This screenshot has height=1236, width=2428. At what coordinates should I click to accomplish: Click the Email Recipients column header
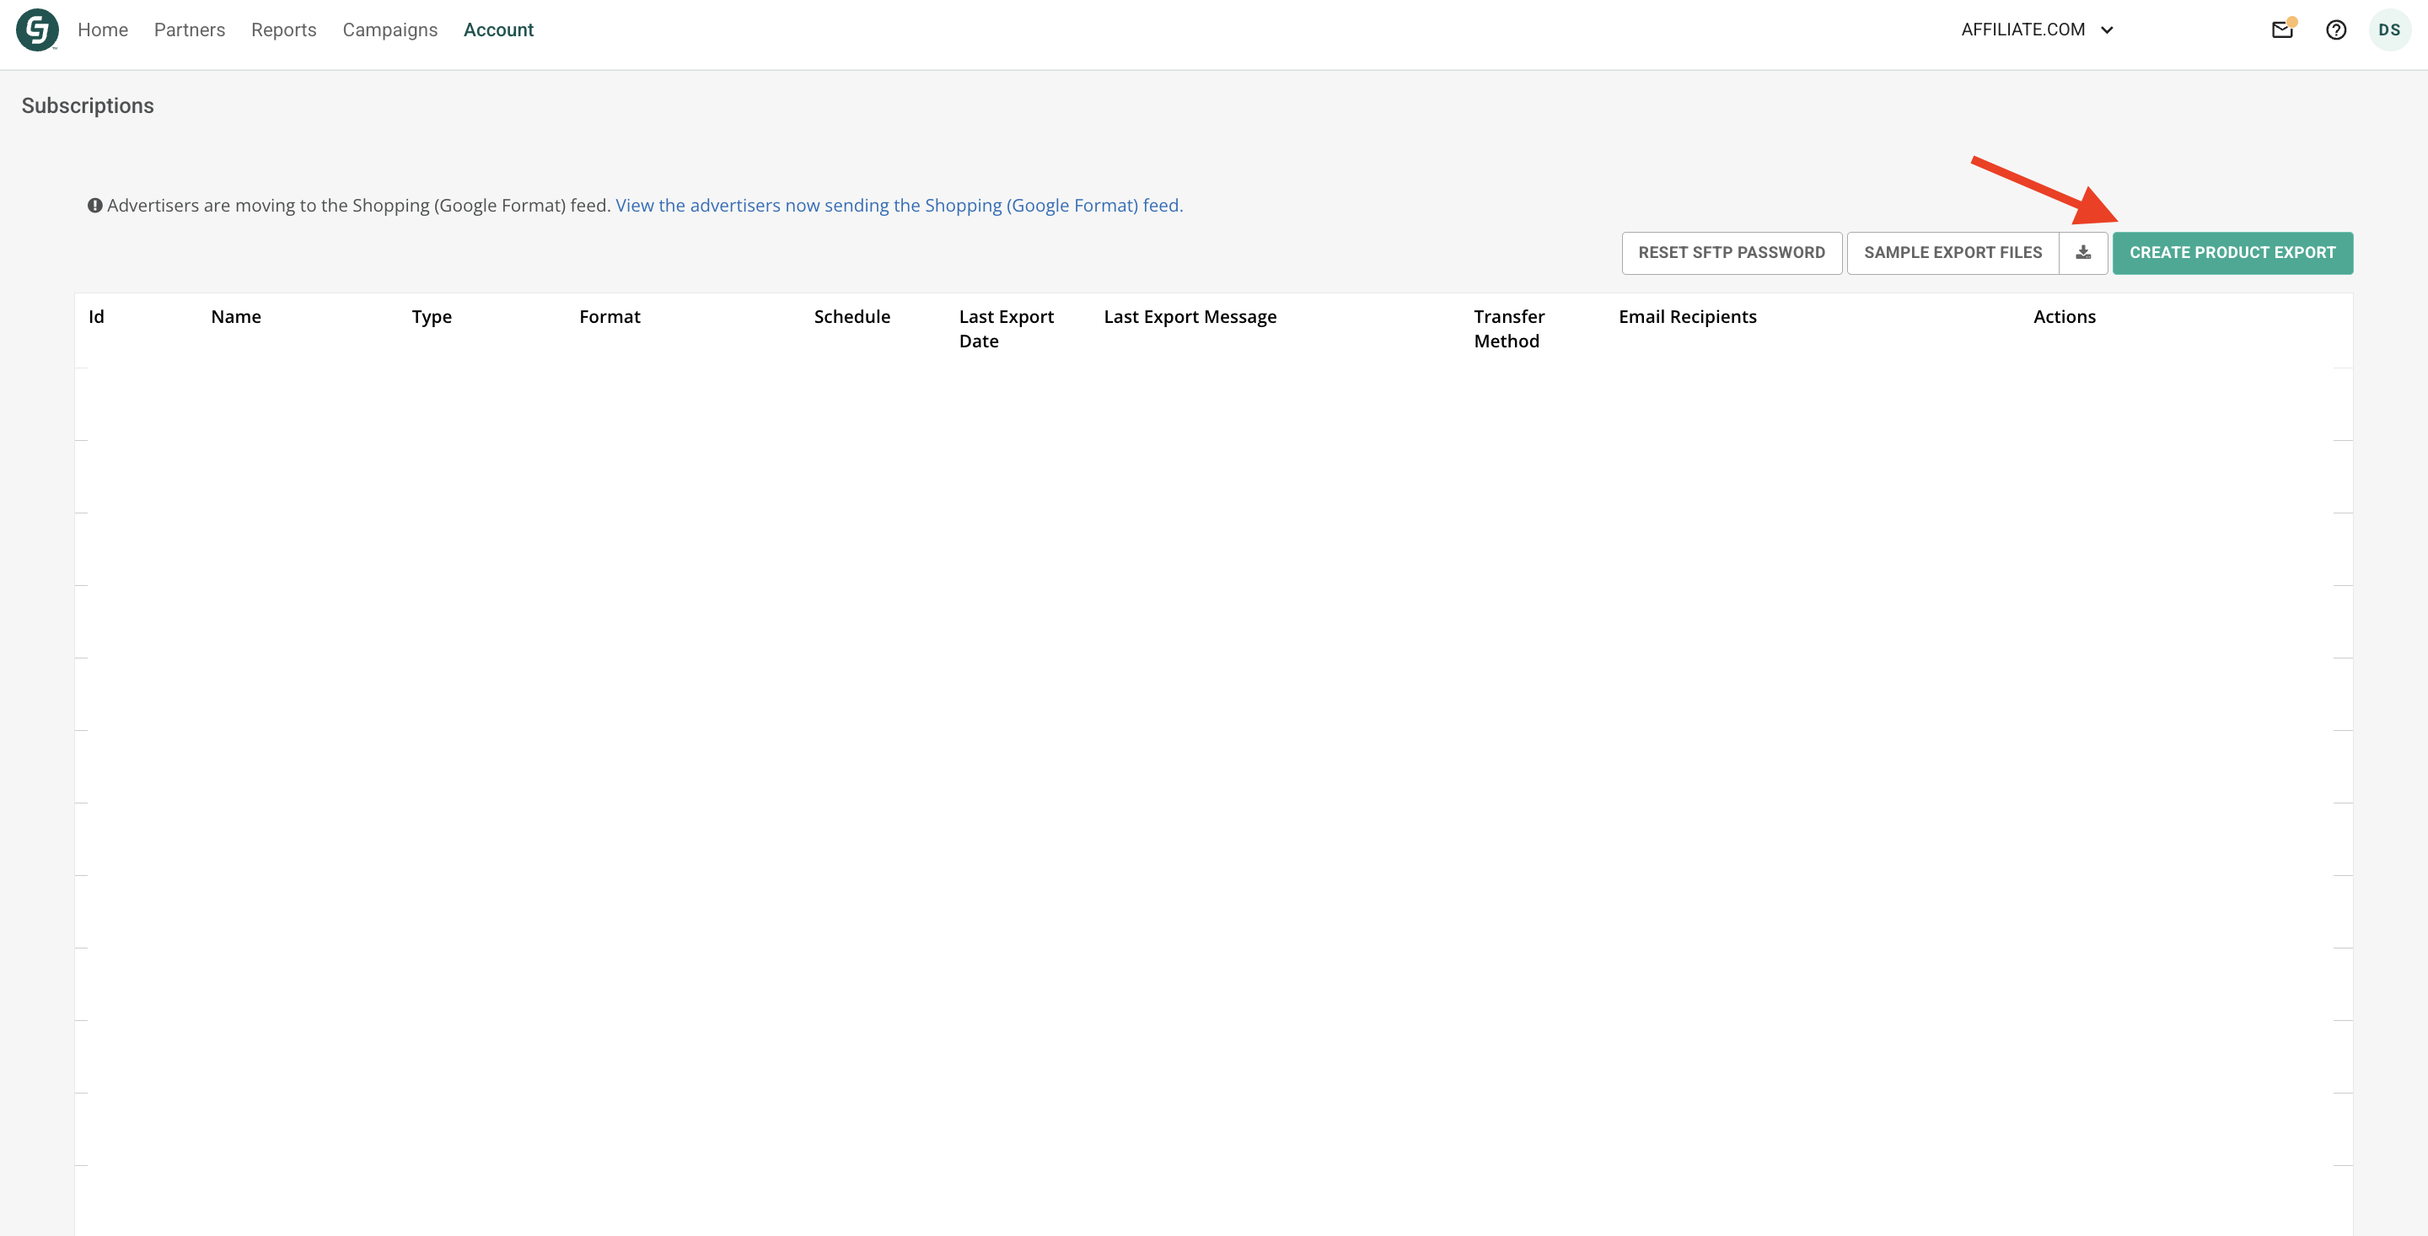point(1687,317)
